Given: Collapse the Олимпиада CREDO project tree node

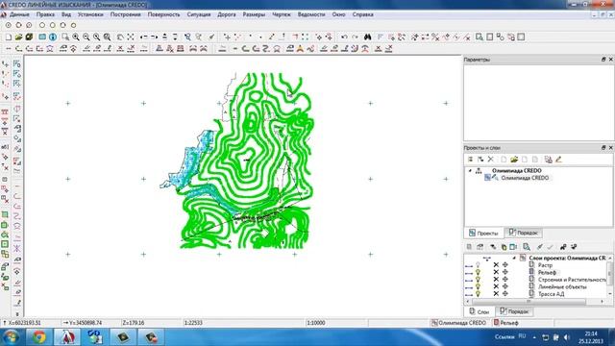Looking at the screenshot, I should pyautogui.click(x=470, y=171).
